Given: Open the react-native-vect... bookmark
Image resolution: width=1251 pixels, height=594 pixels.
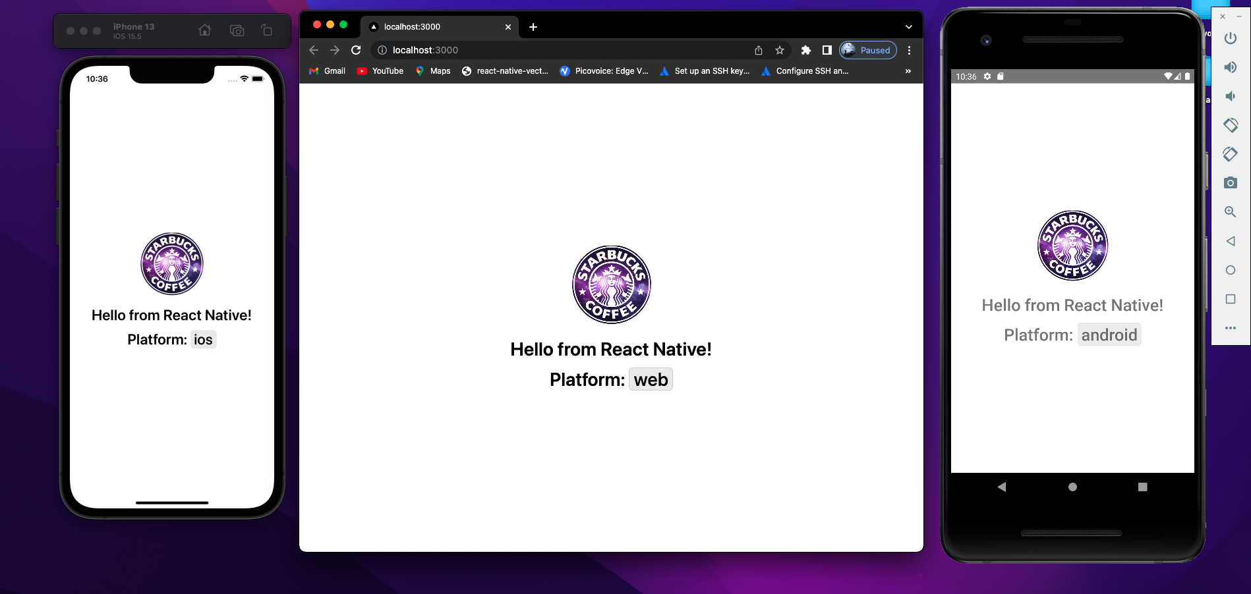Looking at the screenshot, I should 505,71.
